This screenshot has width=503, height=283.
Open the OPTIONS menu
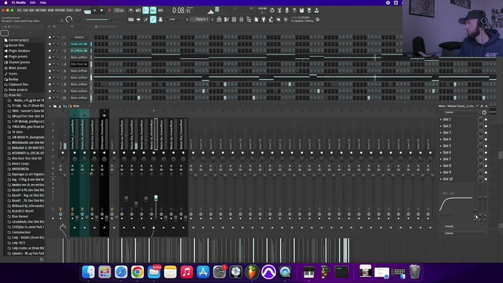pos(60,10)
